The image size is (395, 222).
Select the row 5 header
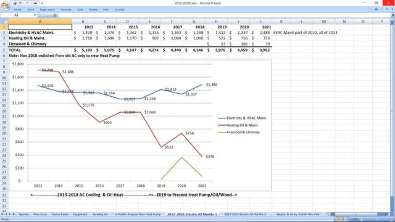tap(4, 50)
